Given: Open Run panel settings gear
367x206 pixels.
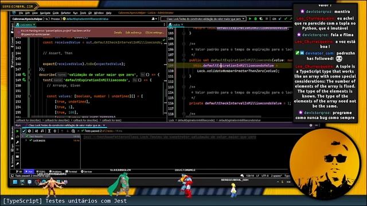Looking at the screenshot, I should click(x=311, y=125).
